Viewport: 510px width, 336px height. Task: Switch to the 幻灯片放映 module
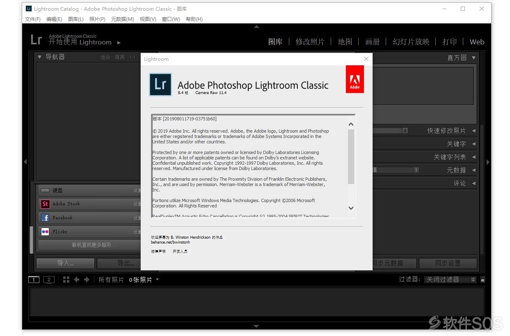(411, 42)
